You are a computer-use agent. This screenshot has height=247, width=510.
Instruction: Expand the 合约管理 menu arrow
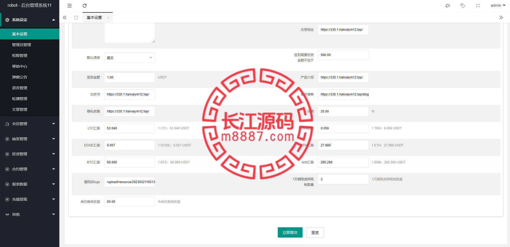click(54, 169)
